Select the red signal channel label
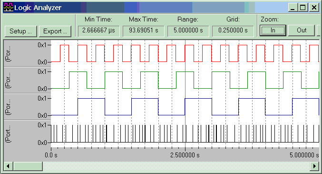This screenshot has width=322, height=174. point(9,53)
